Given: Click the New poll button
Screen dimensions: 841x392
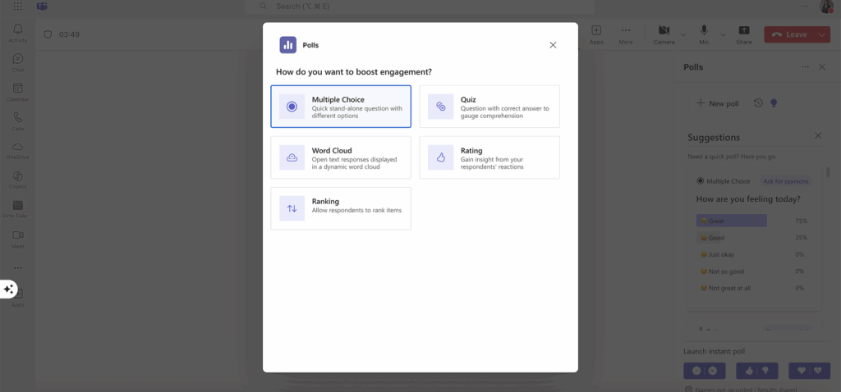Looking at the screenshot, I should pyautogui.click(x=718, y=103).
